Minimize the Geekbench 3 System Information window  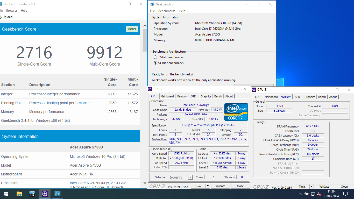coord(246,4)
